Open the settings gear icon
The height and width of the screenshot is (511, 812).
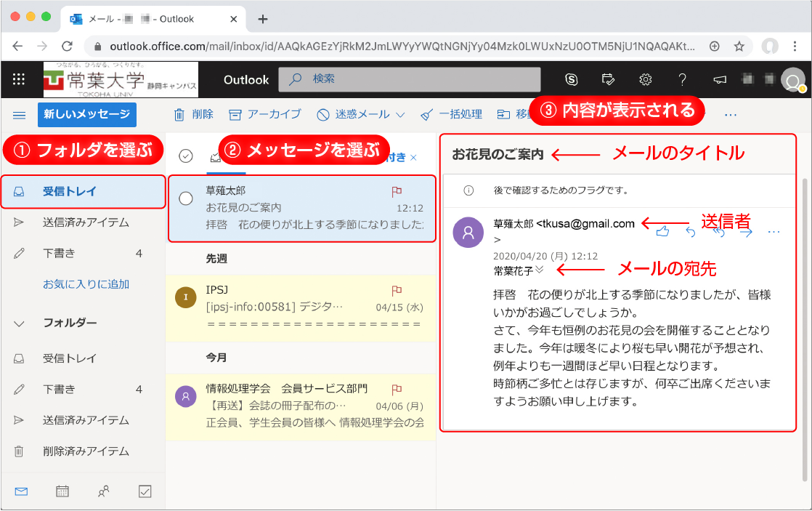click(645, 80)
